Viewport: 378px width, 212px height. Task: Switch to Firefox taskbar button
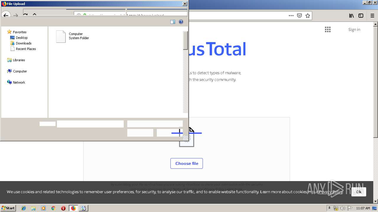pyautogui.click(x=73, y=208)
